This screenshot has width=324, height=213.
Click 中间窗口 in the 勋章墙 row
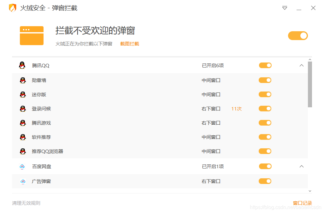pos(211,80)
